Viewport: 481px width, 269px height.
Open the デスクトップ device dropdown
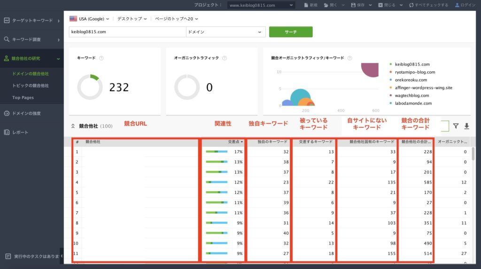(x=132, y=19)
